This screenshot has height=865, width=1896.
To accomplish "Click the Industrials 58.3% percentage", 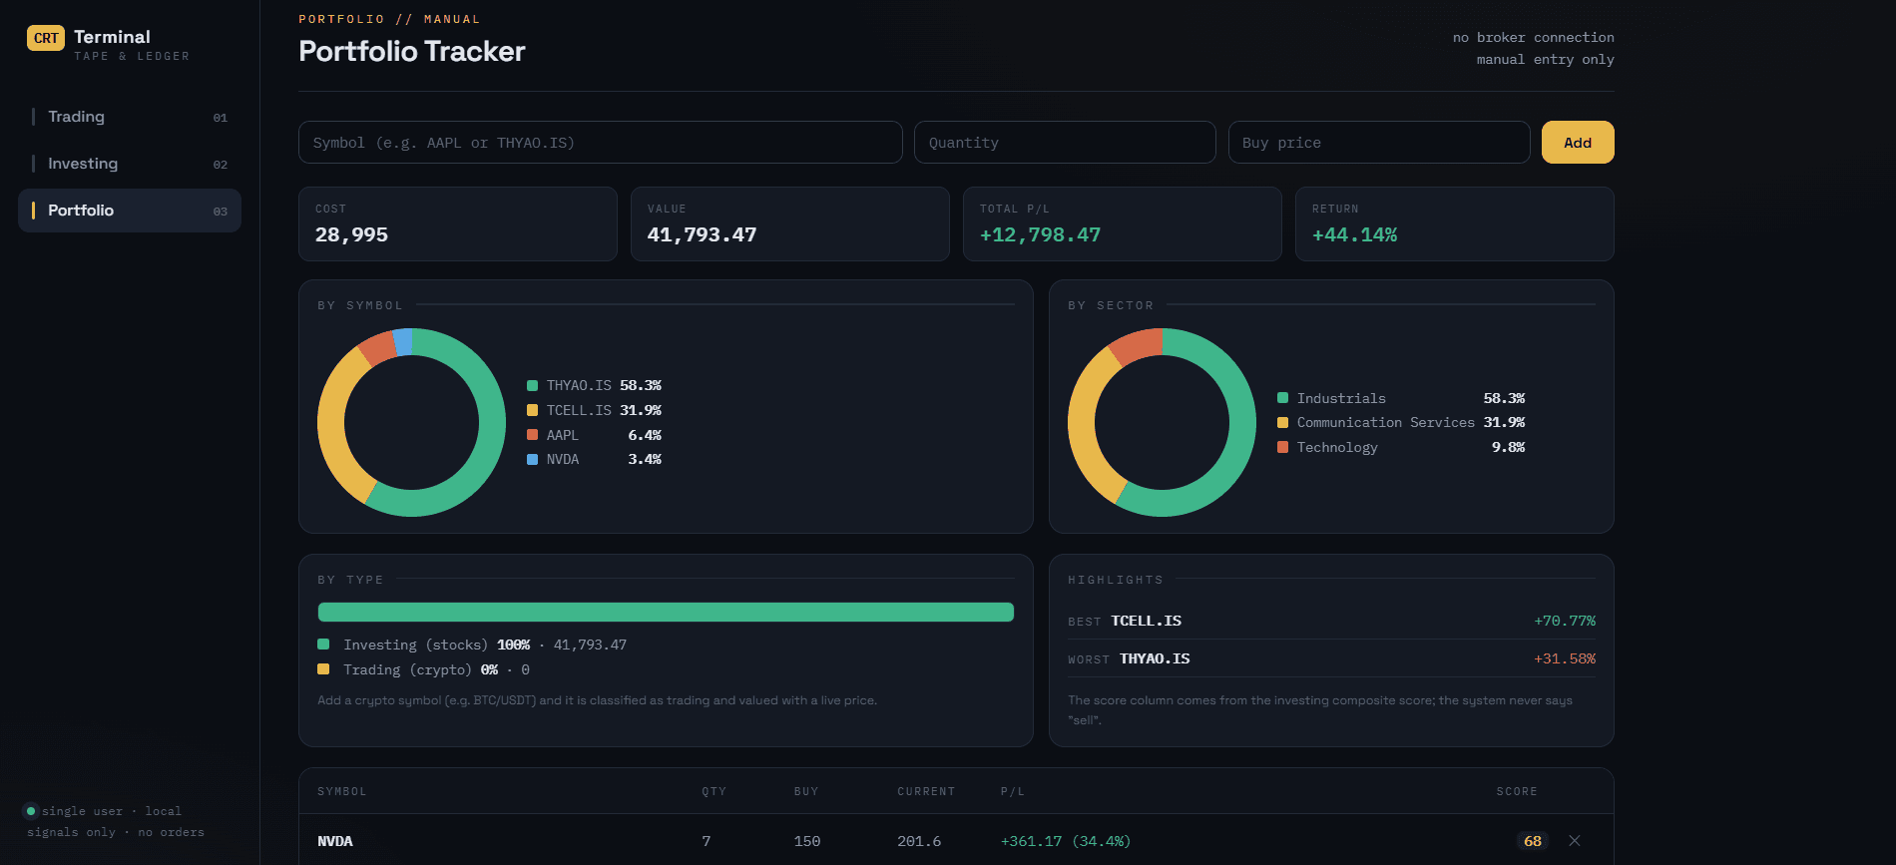I will pyautogui.click(x=1504, y=398).
